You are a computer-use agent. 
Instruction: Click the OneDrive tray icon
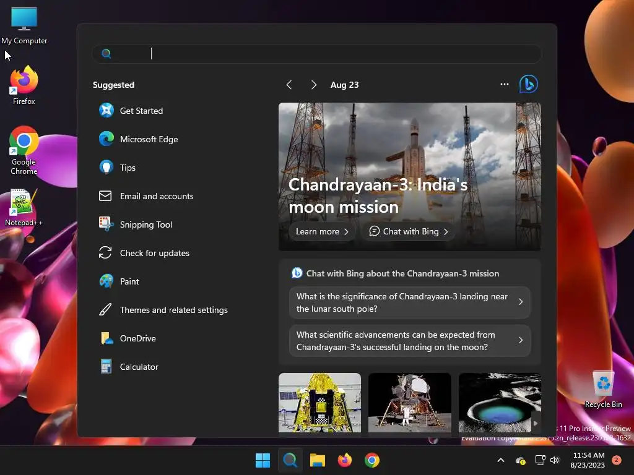pos(520,460)
